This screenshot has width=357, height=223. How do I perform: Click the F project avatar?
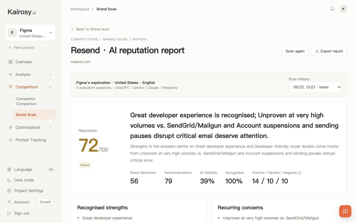[x=12, y=33]
